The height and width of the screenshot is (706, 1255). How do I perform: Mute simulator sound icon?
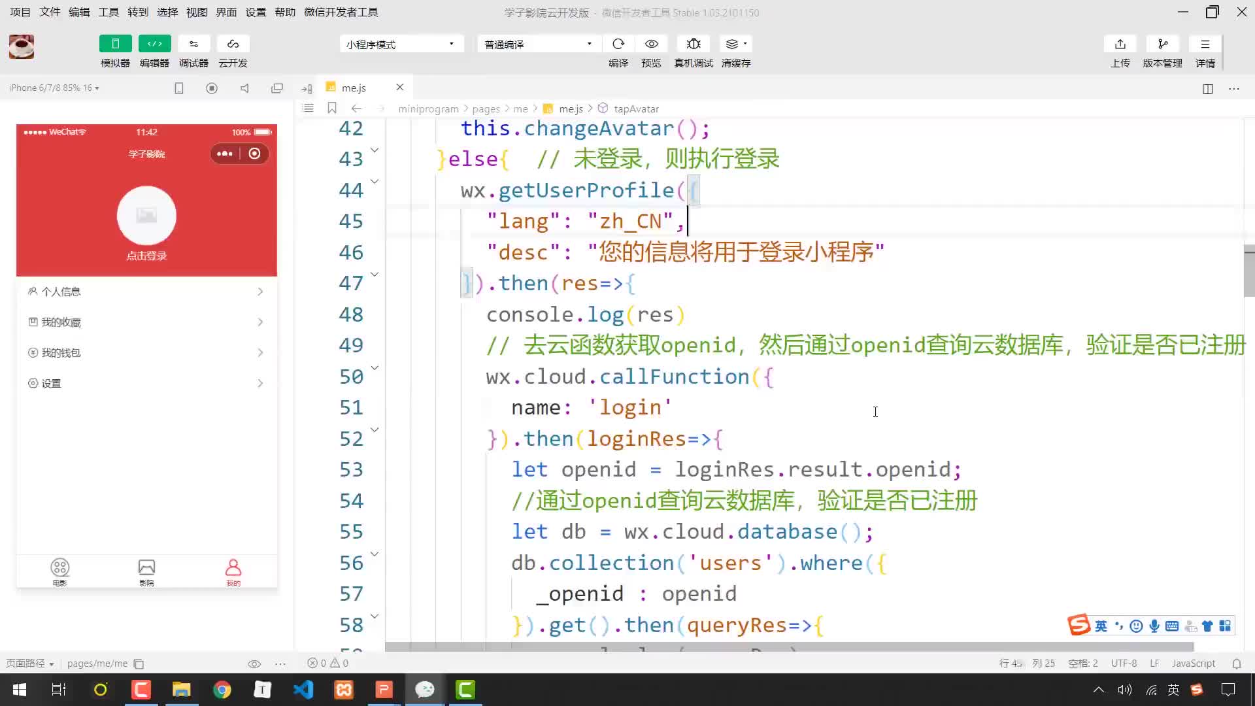click(244, 88)
